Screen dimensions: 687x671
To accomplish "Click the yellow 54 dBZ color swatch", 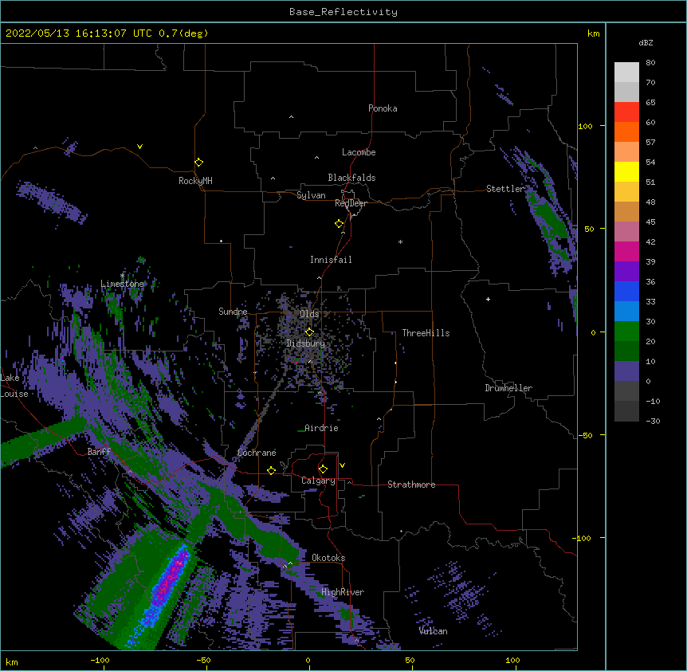I will (626, 171).
